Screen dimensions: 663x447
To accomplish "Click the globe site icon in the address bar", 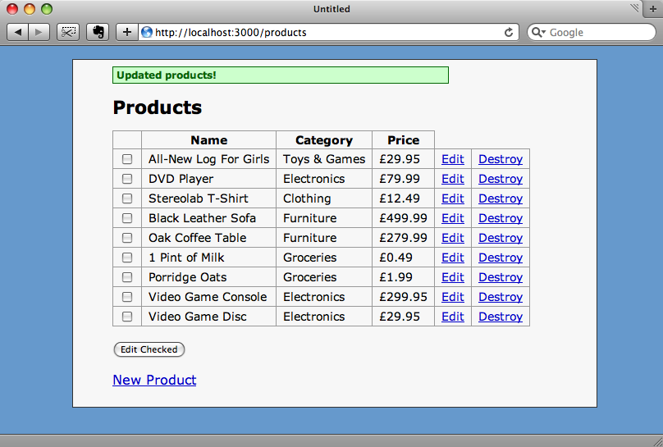I will (147, 32).
